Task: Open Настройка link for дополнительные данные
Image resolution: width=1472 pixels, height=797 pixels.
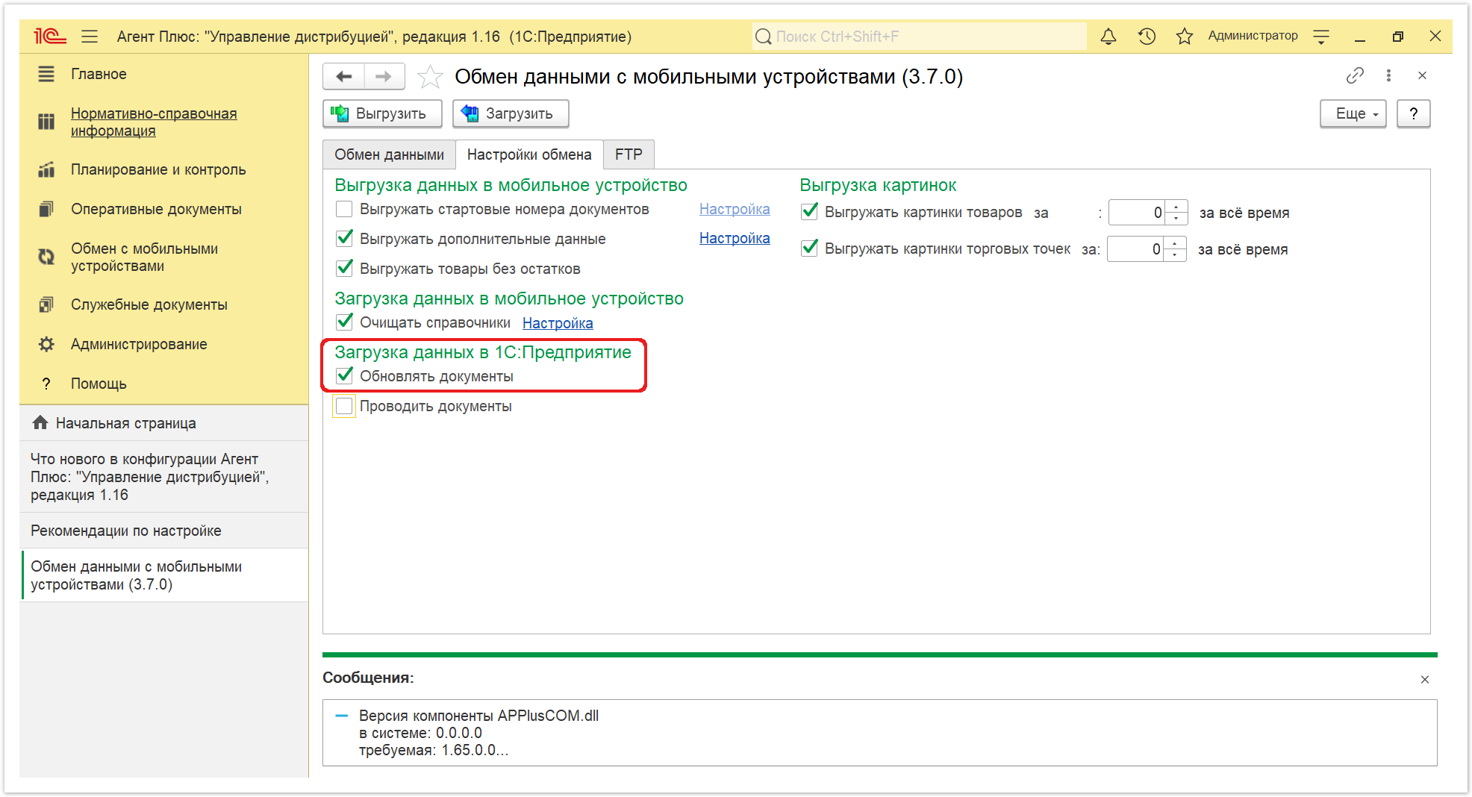Action: click(x=735, y=238)
